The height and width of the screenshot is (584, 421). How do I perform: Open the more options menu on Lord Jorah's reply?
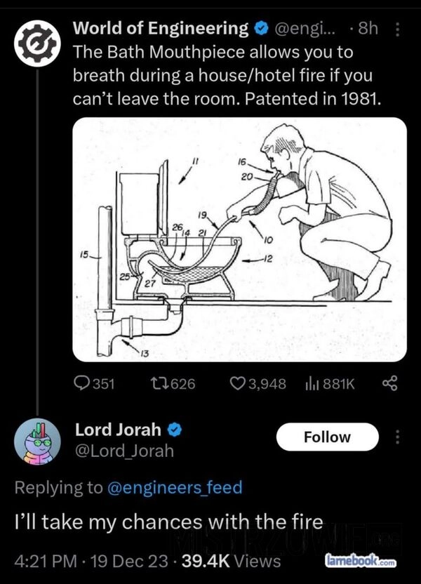399,437
